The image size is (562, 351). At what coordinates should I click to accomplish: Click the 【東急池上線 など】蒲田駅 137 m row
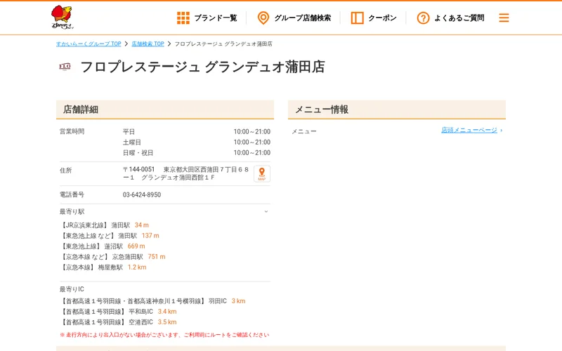click(110, 236)
